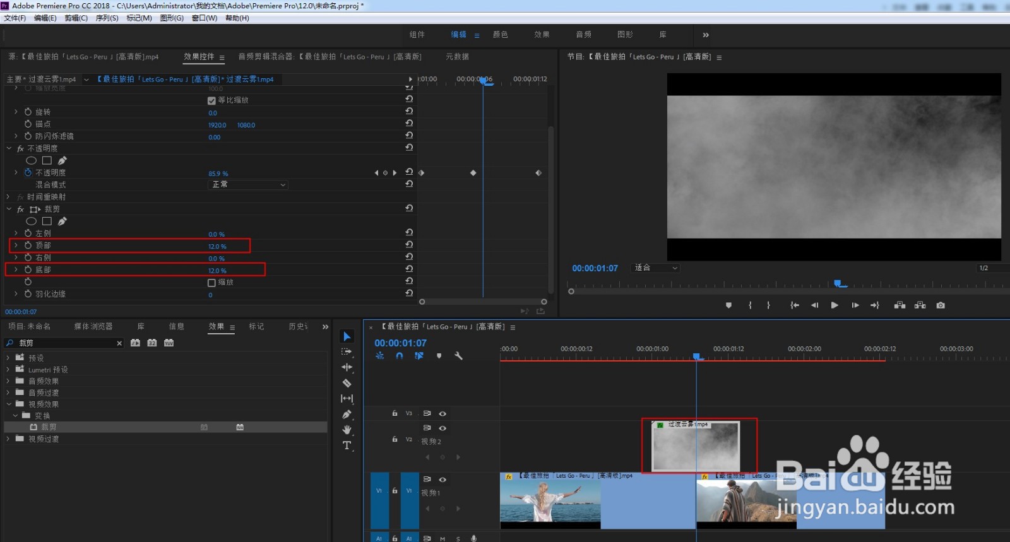This screenshot has height=542, width=1010.
Task: Open Metadata panel tab
Action: click(457, 57)
